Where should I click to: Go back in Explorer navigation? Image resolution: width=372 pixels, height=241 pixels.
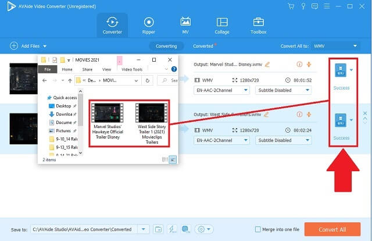44,81
